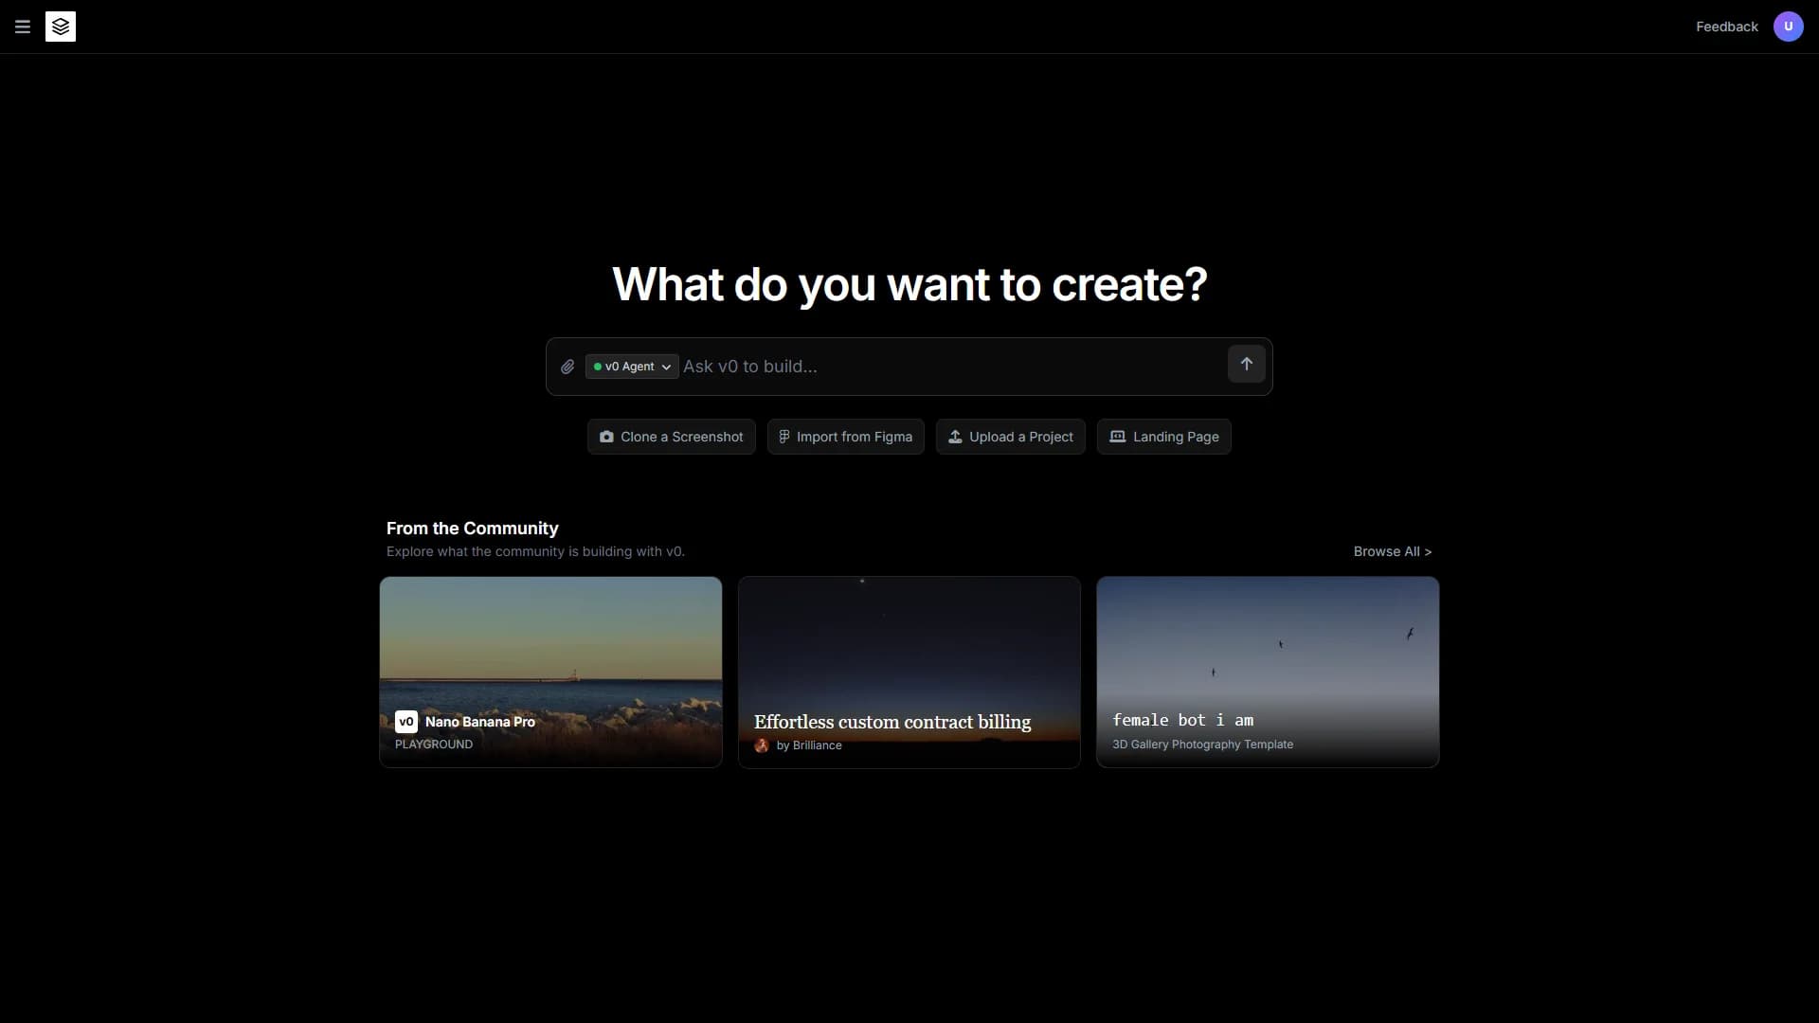Open the Effortless custom contract billing project

click(x=909, y=672)
